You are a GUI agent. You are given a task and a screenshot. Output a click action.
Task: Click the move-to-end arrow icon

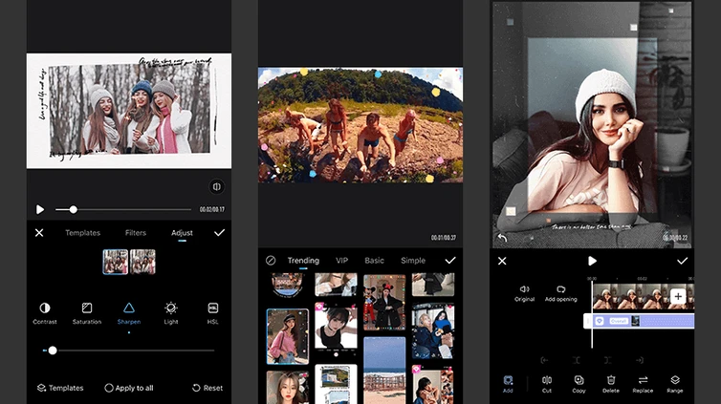tap(640, 360)
